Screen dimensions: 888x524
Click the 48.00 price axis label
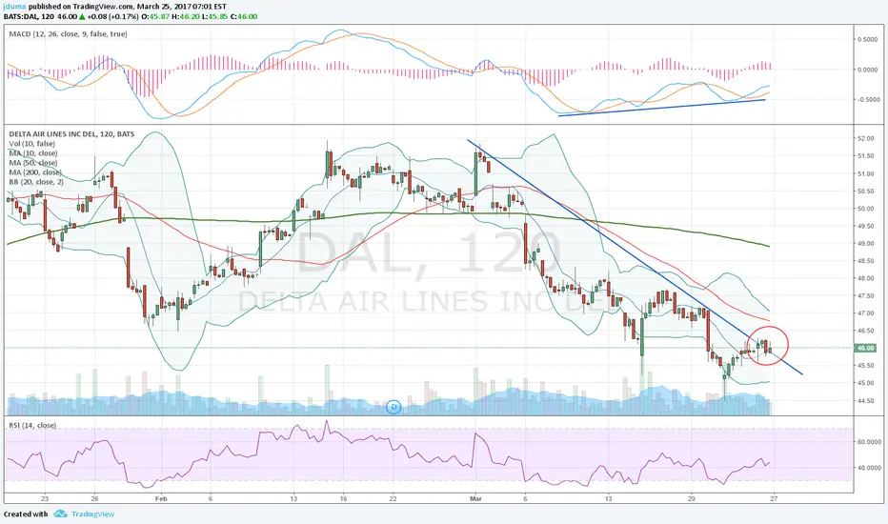[x=865, y=279]
